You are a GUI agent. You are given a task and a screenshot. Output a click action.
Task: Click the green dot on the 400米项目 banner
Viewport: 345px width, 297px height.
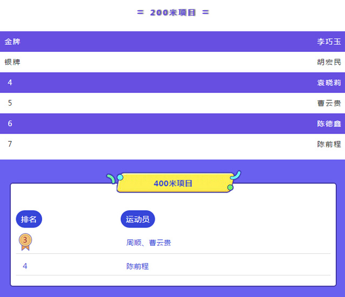[x=230, y=188]
